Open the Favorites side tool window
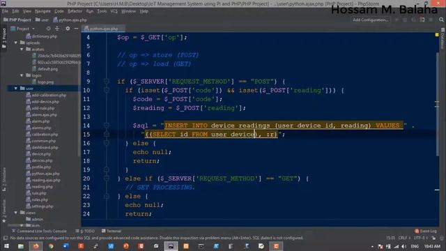This screenshot has width=446, height=251. (4, 211)
